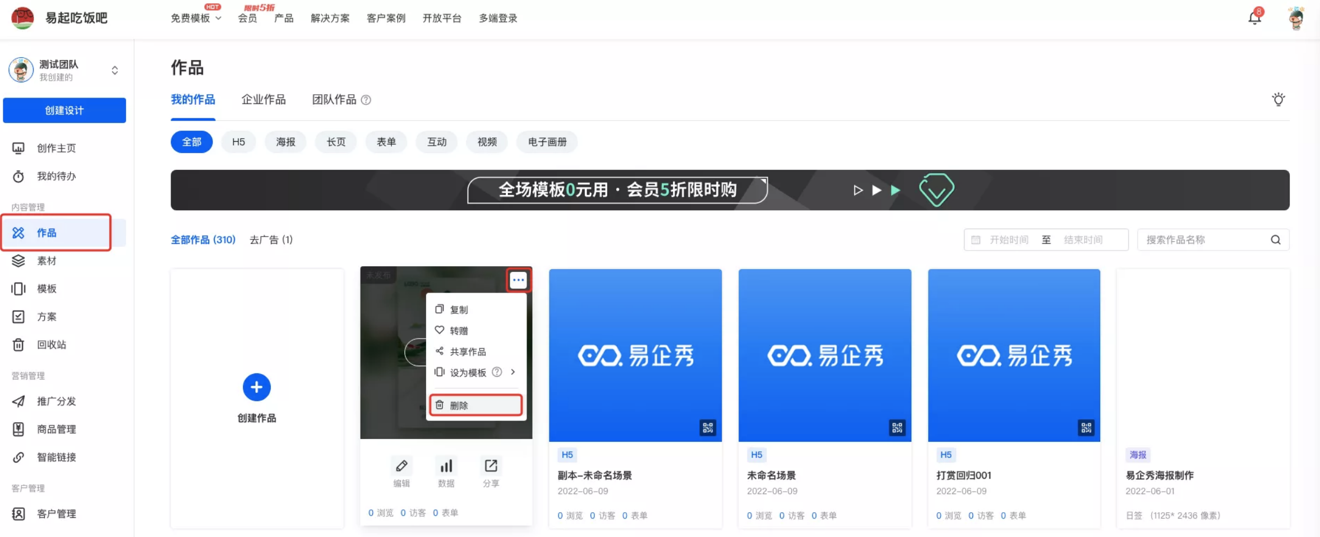This screenshot has height=537, width=1320.
Task: Click the 分享 share icon
Action: click(491, 466)
